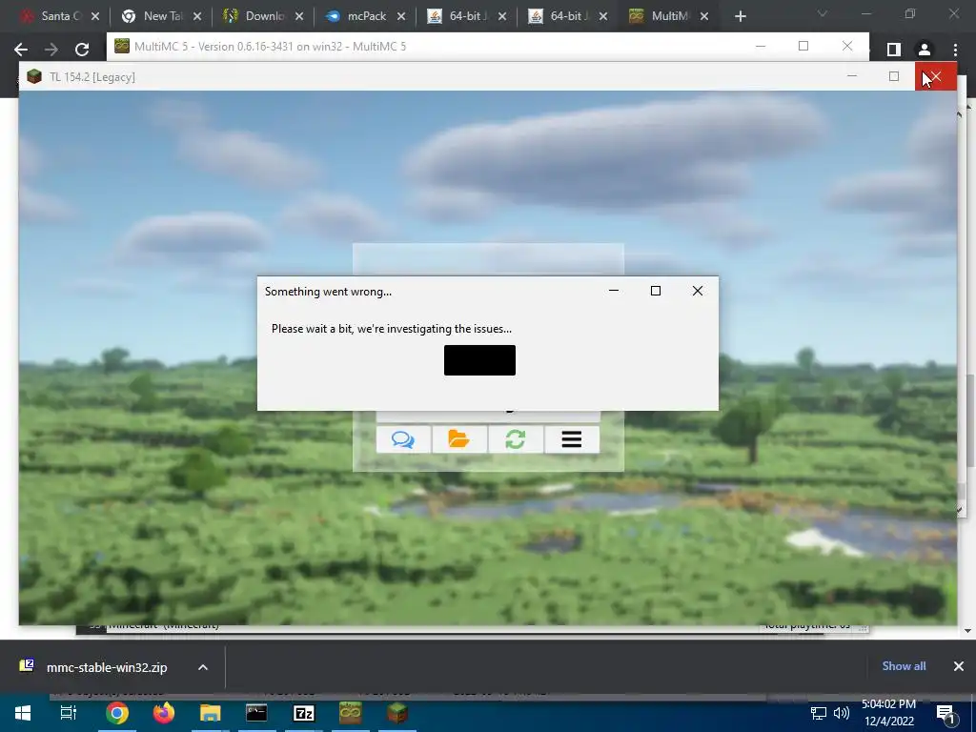The width and height of the screenshot is (976, 732).
Task: Close the mcPack browser tab
Action: coord(401,16)
